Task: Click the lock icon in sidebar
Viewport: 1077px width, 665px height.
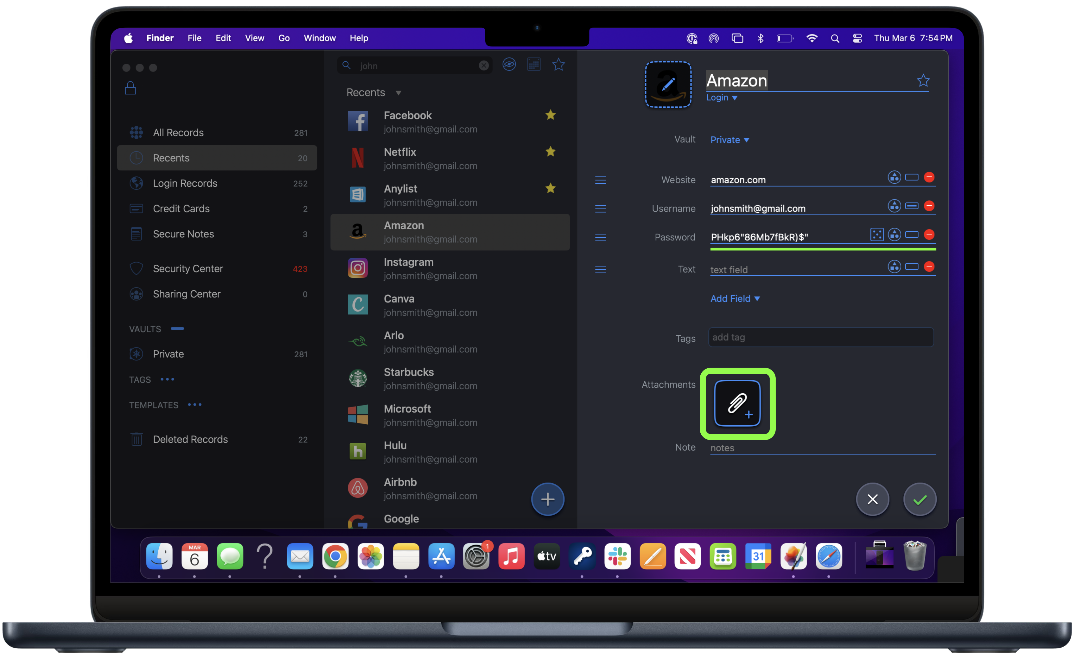Action: [130, 88]
